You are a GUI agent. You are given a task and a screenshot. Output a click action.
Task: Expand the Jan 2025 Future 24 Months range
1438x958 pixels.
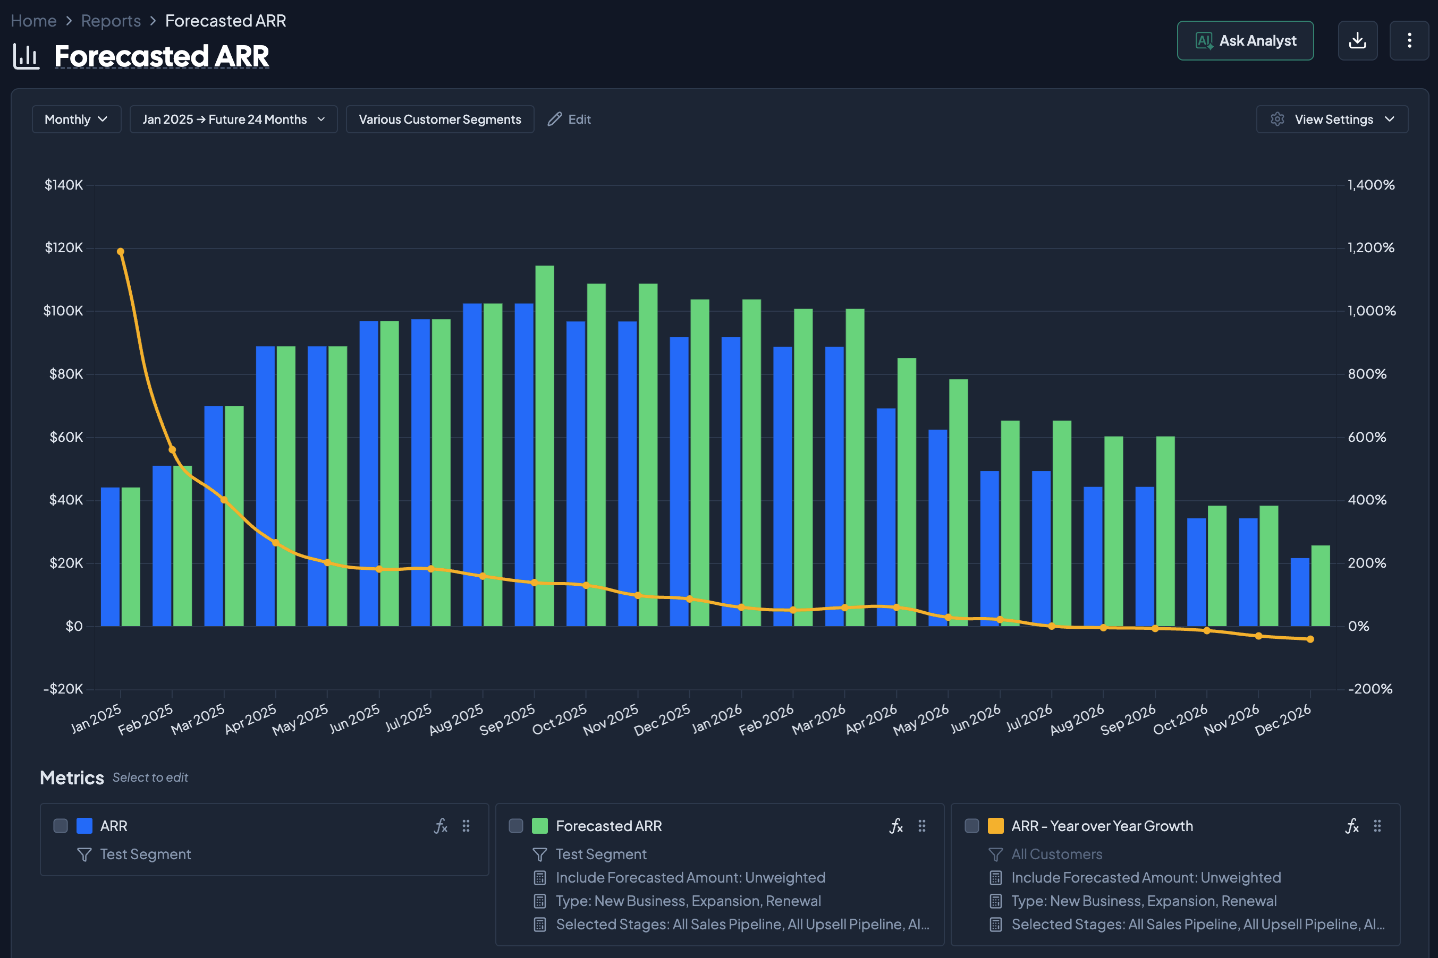(x=233, y=119)
